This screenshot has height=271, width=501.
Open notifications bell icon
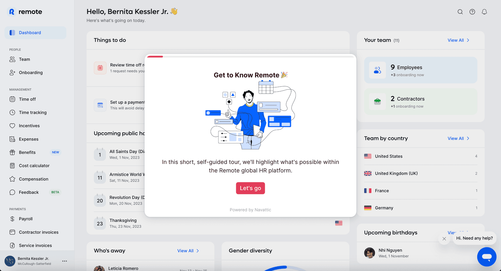coord(484,12)
